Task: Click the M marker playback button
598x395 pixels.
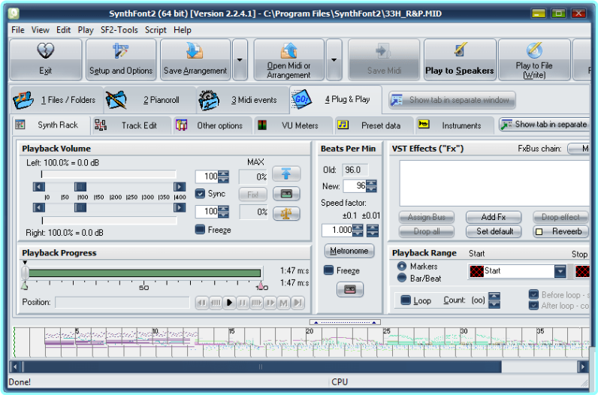Action: pos(283,303)
